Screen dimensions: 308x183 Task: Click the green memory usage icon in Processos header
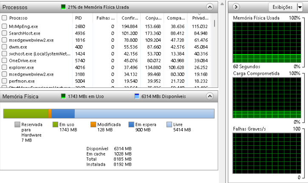point(63,7)
